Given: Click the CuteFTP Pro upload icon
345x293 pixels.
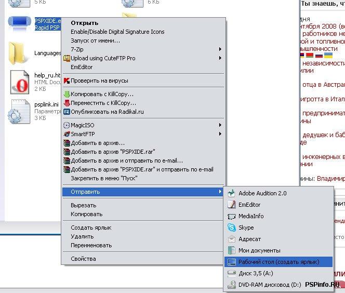Looking at the screenshot, I should [67, 58].
